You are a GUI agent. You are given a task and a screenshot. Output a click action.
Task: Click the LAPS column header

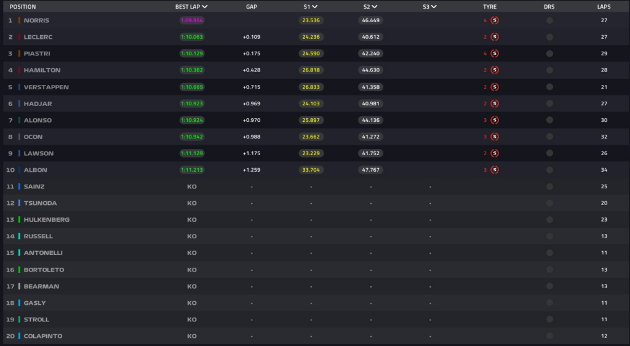604,7
